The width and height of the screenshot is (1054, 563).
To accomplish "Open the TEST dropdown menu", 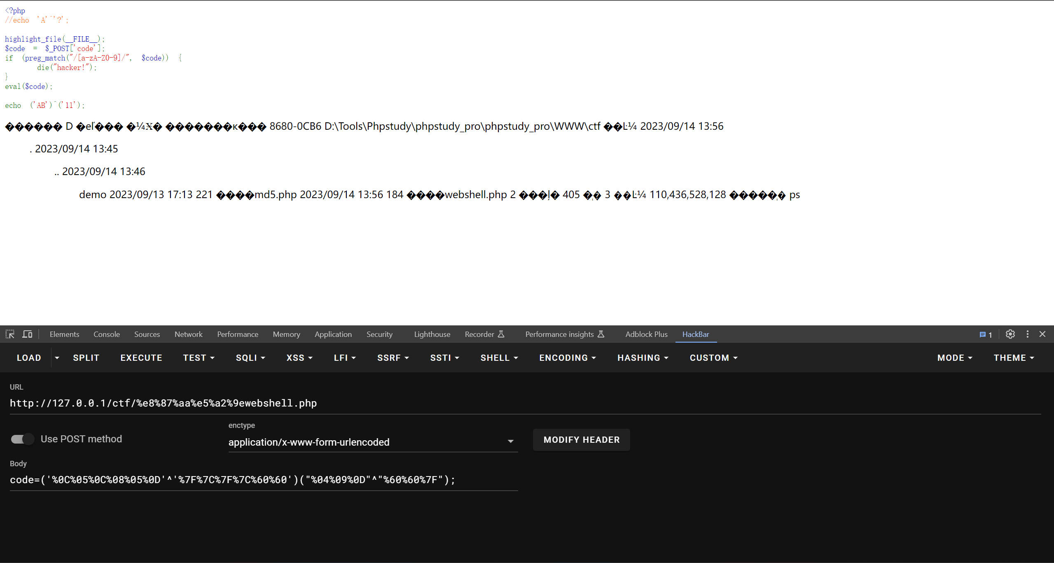I will [x=199, y=357].
